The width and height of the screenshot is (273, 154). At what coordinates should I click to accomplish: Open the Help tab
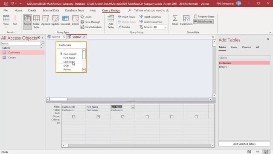click(x=93, y=10)
